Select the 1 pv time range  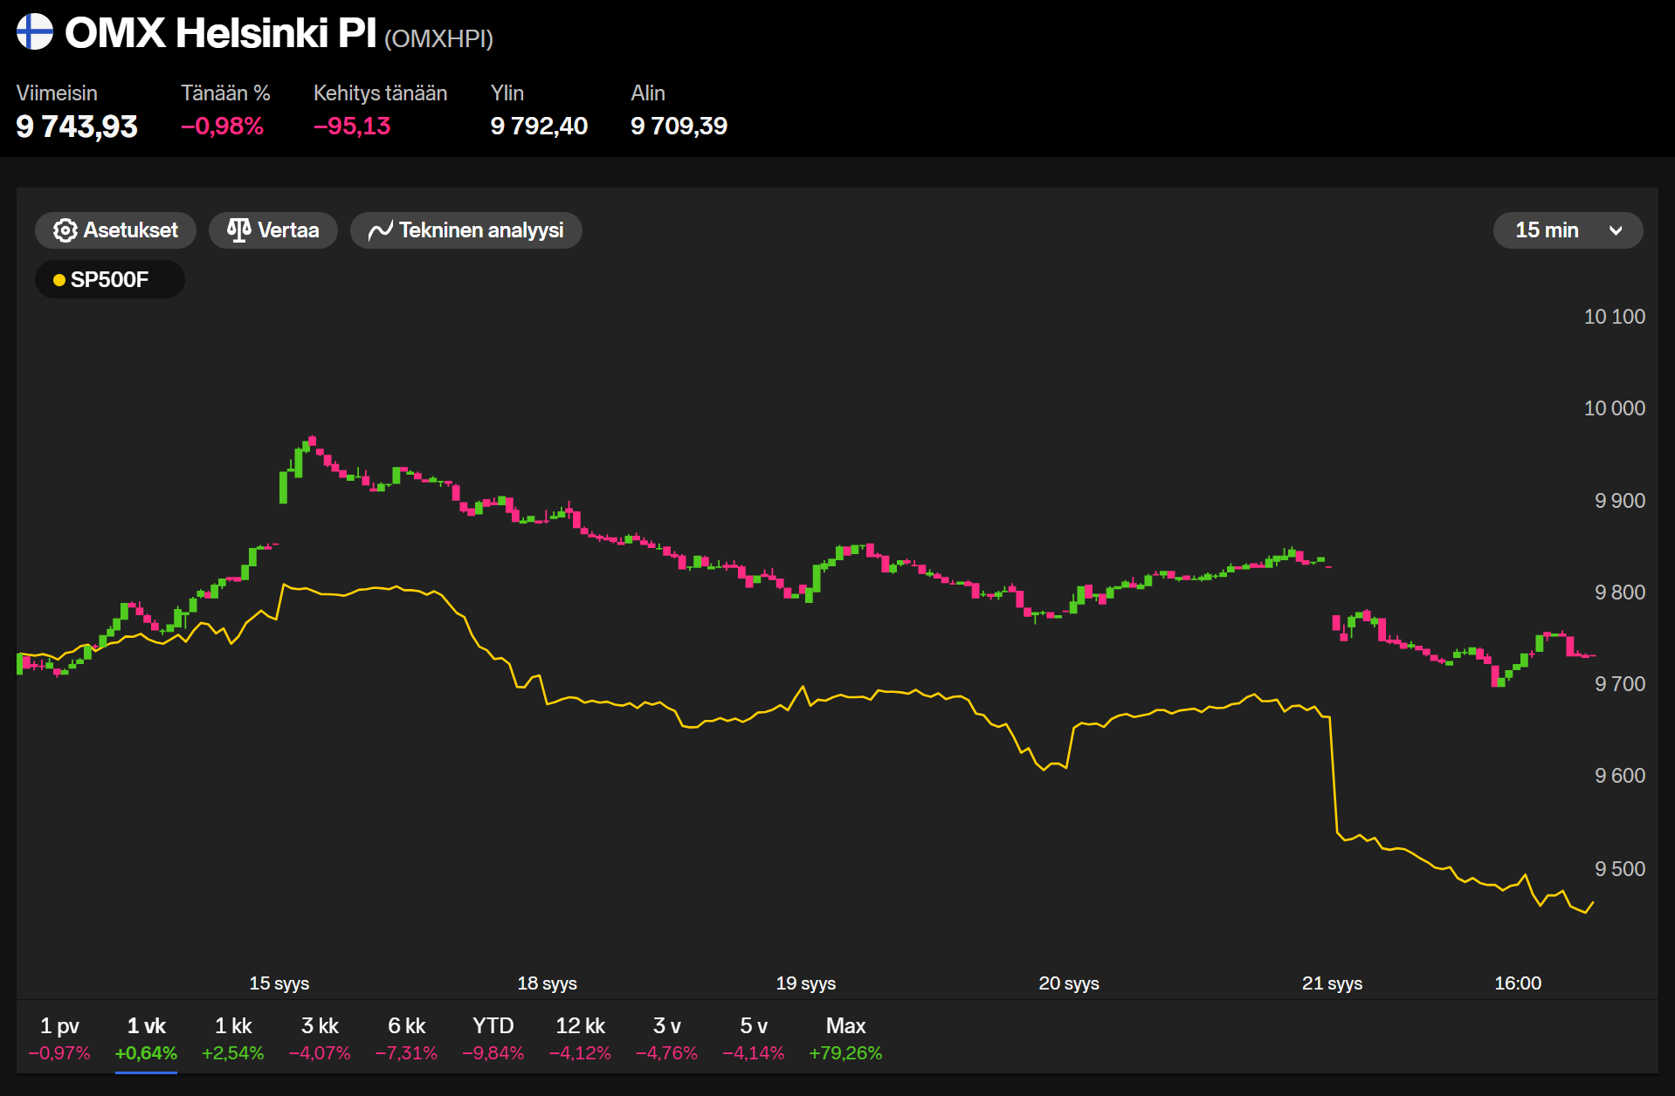pos(59,1038)
